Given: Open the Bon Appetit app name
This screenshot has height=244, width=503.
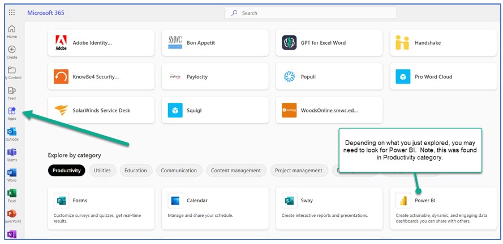Looking at the screenshot, I should pyautogui.click(x=201, y=42).
